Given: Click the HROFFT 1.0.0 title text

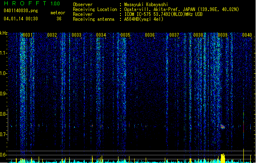Looking at the screenshot, I should [x=32, y=3].
